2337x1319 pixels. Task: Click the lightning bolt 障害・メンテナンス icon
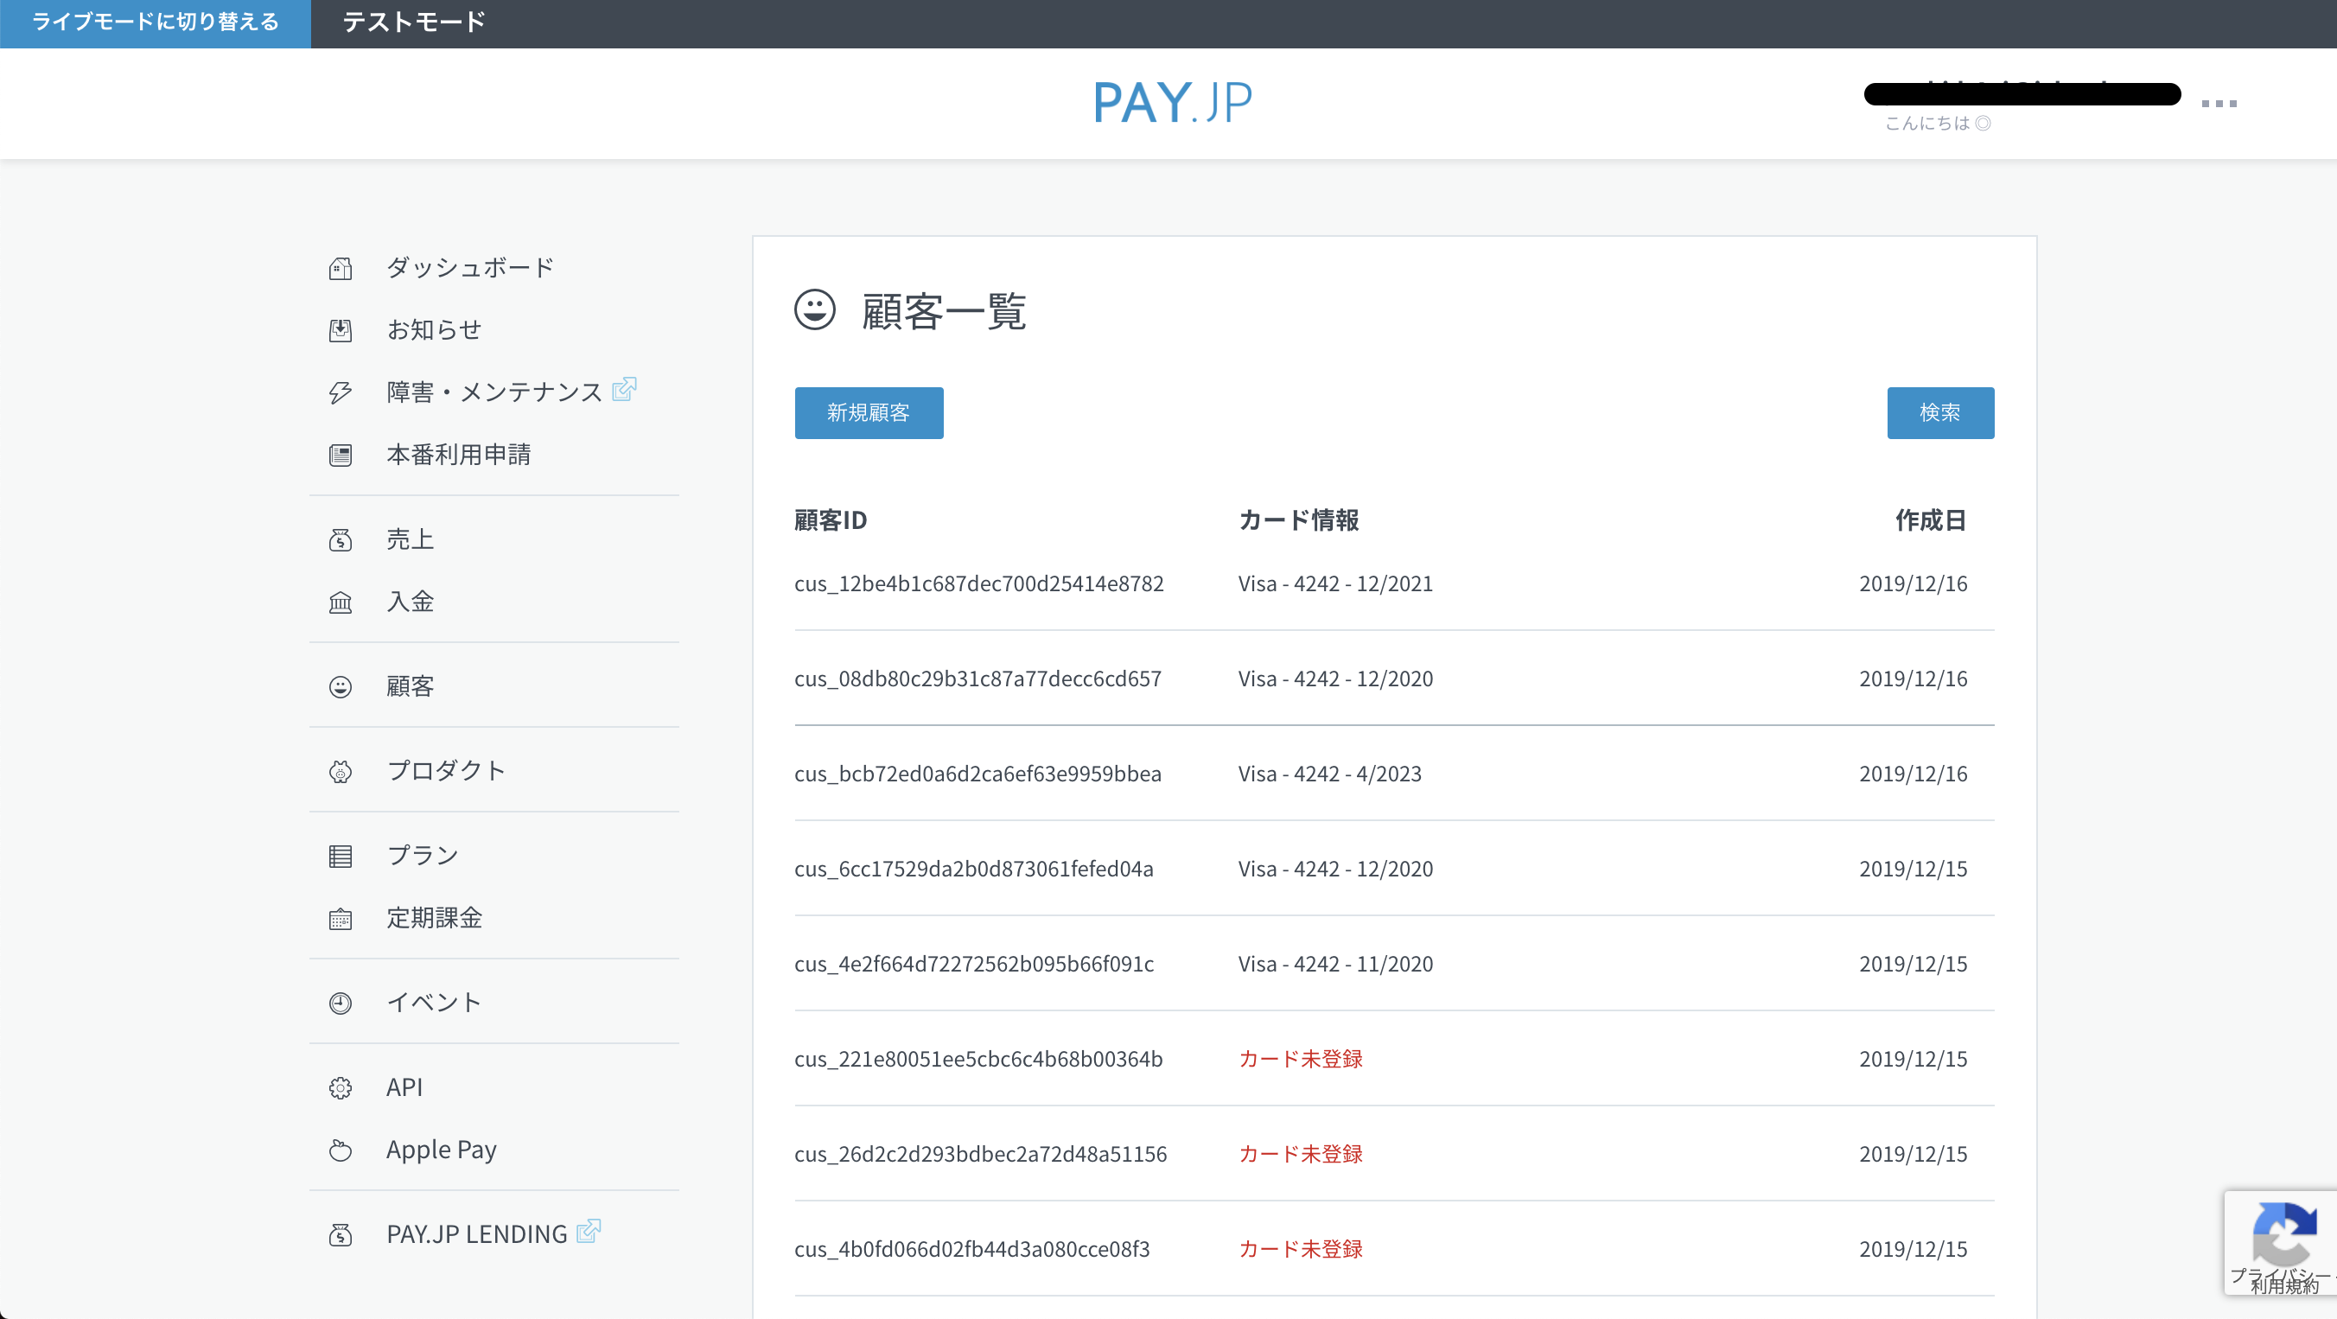341,392
